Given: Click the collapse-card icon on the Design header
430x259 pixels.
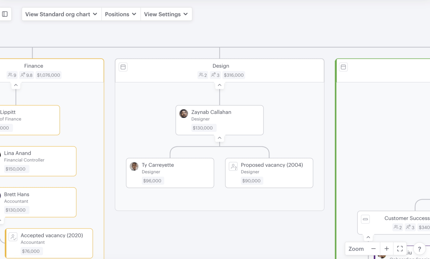Looking at the screenshot, I should coord(123,67).
